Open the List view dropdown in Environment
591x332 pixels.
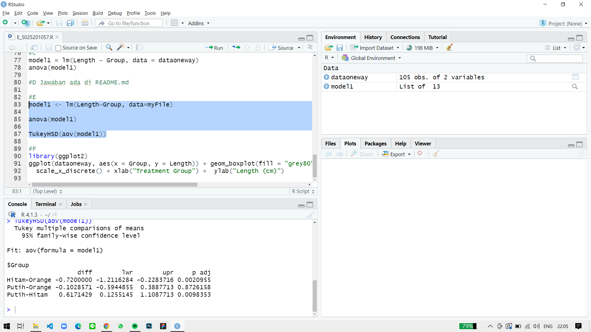click(x=556, y=48)
